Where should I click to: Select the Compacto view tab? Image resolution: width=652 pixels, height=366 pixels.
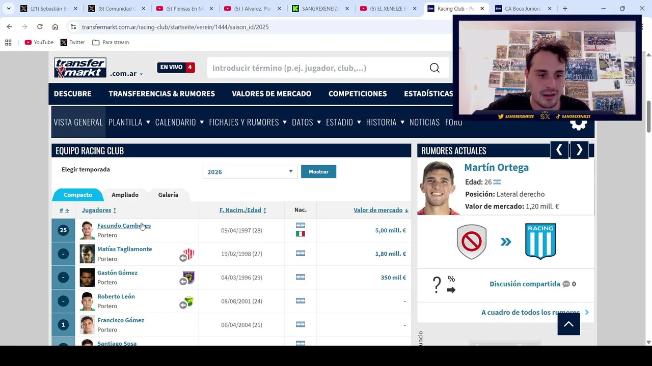pyautogui.click(x=78, y=195)
